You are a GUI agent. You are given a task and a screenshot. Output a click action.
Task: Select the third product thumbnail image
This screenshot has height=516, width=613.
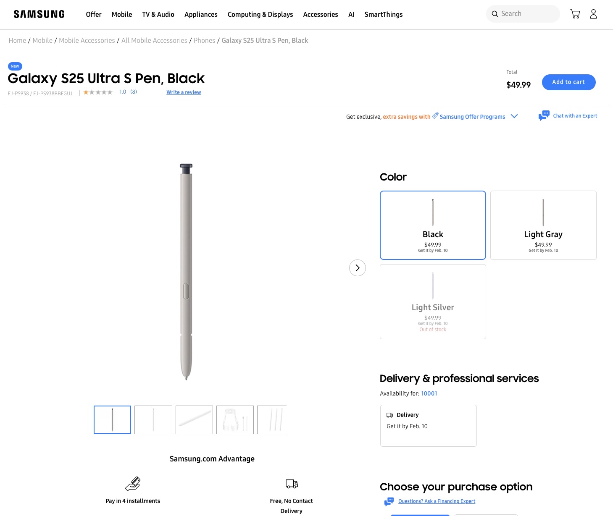194,420
